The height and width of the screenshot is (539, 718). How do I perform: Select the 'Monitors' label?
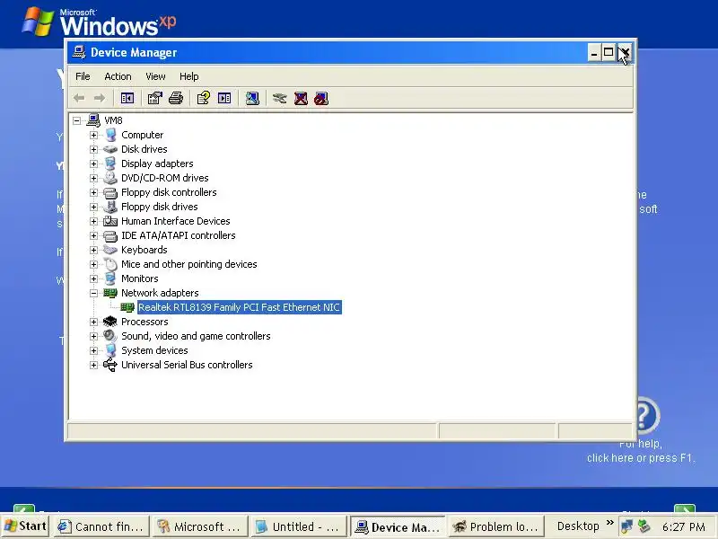tap(140, 278)
